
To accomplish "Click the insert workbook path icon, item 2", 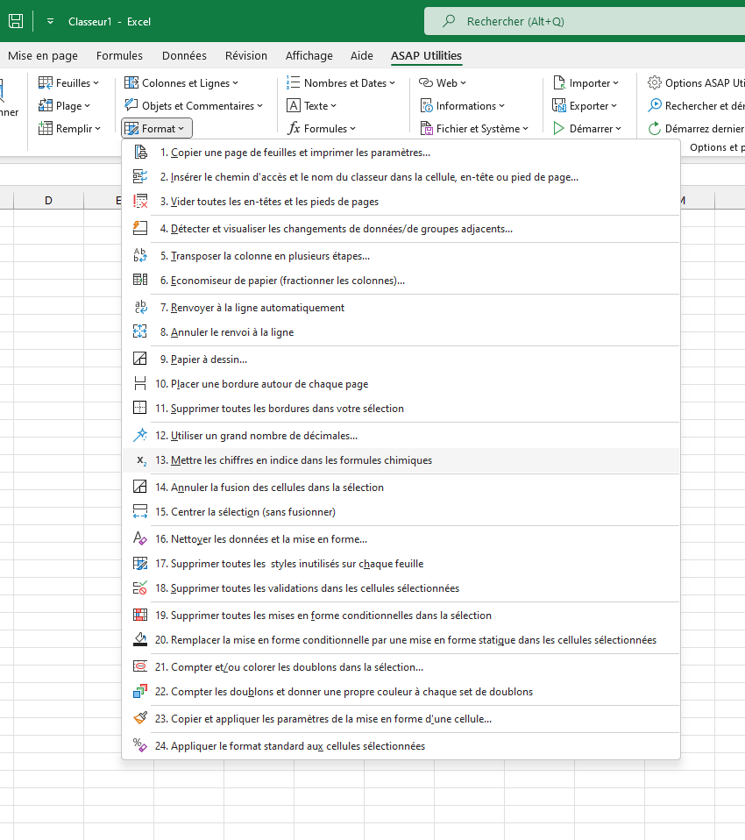I will tap(140, 176).
